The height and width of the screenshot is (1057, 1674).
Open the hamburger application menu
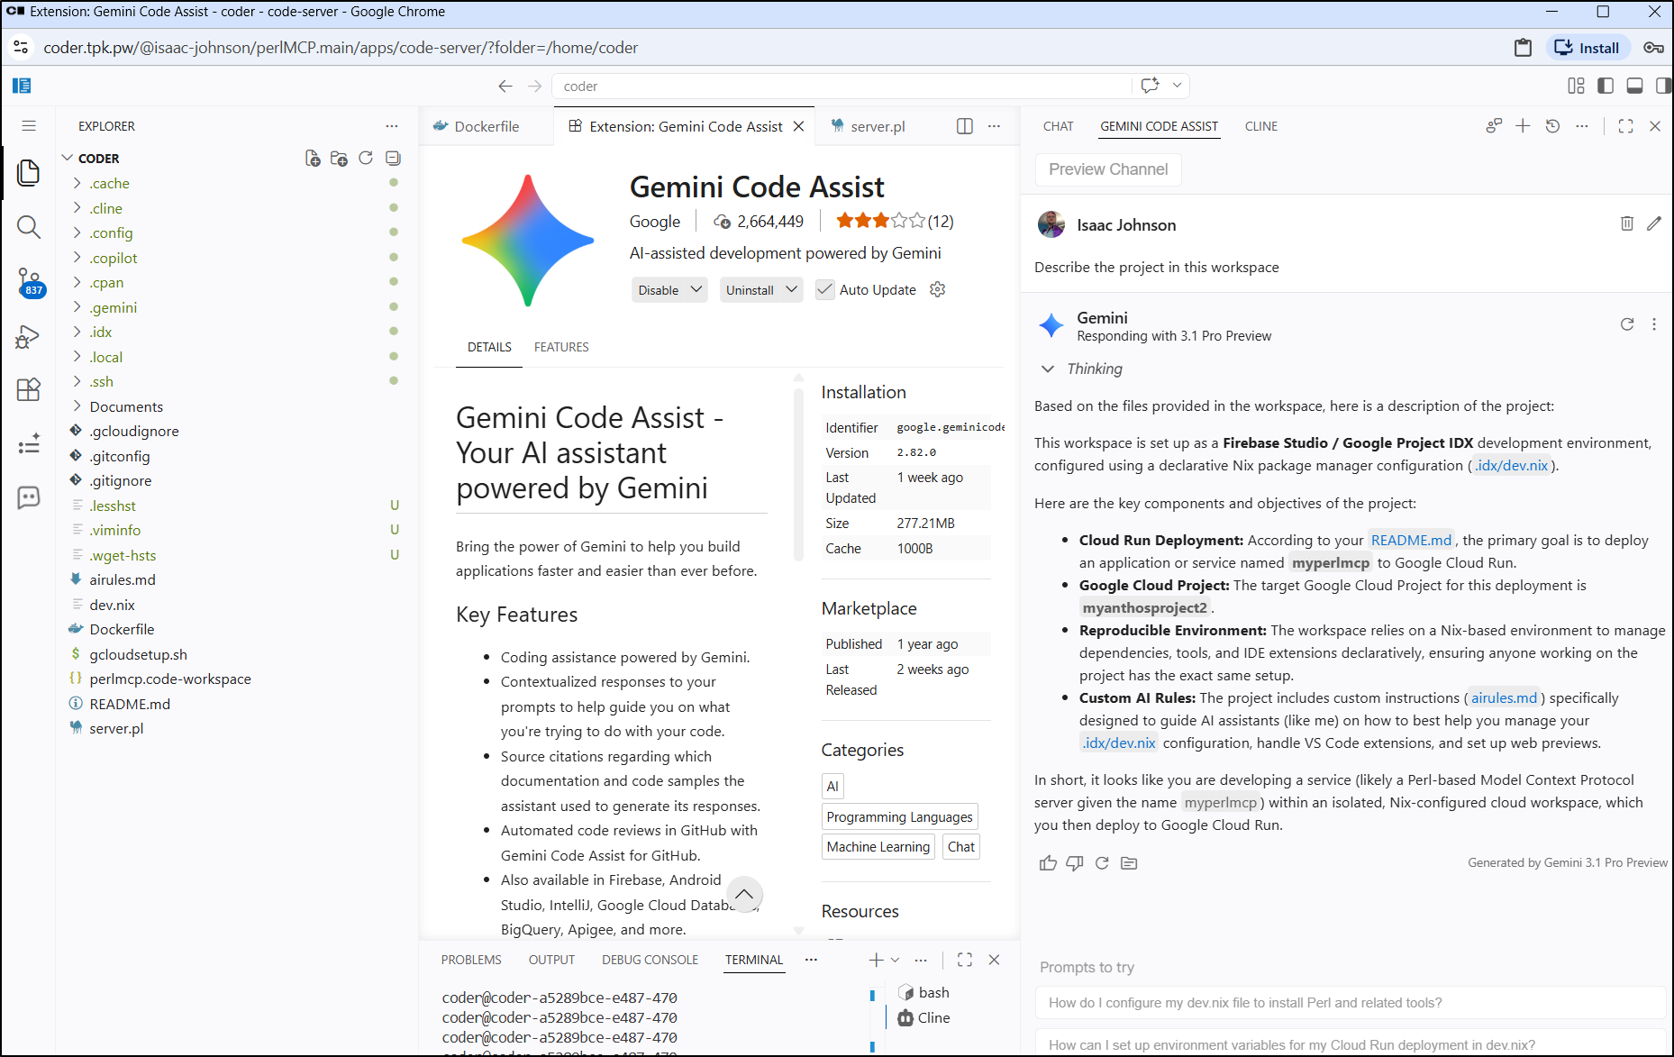(x=29, y=126)
